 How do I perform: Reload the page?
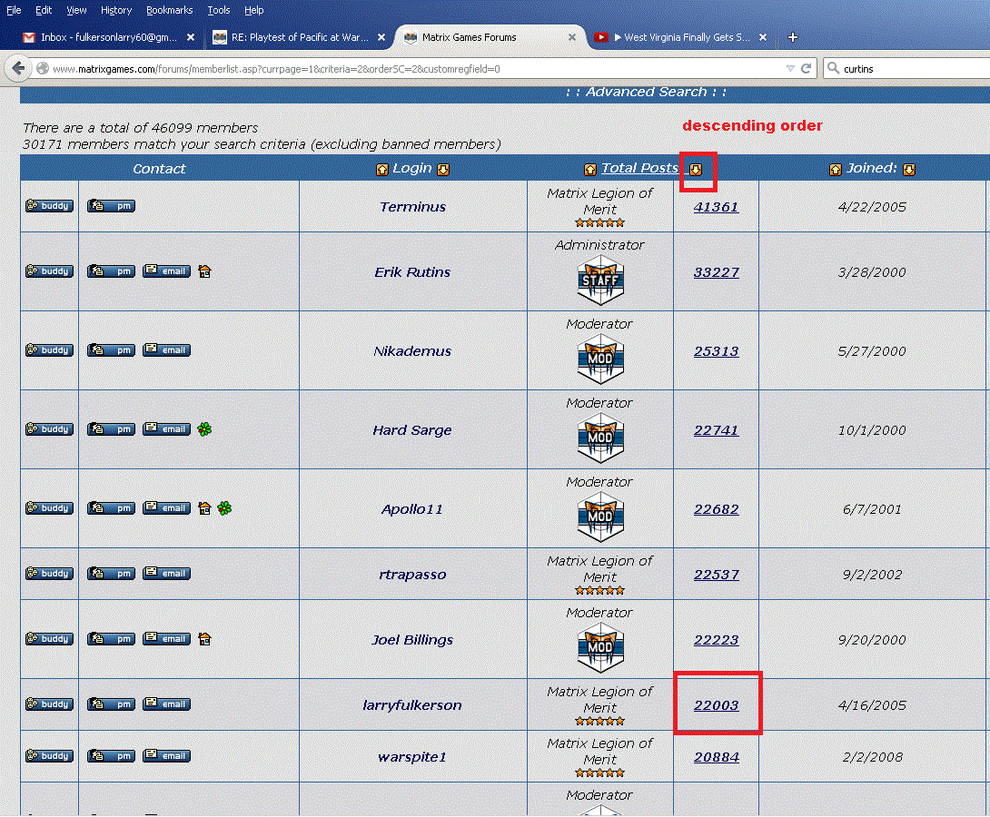[807, 68]
